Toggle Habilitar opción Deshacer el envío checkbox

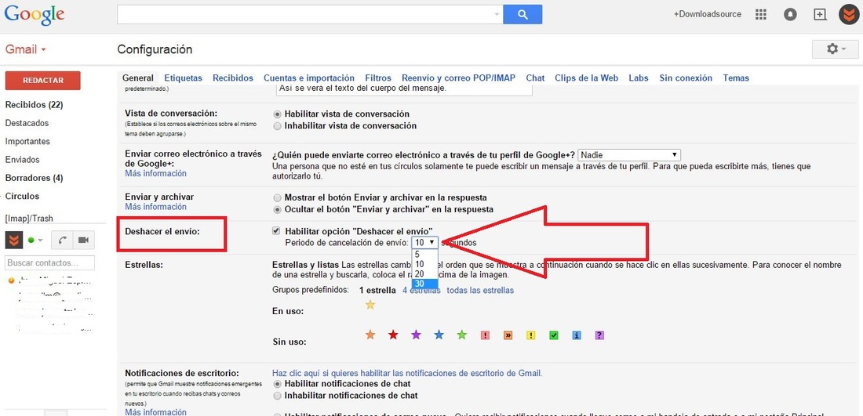click(x=277, y=230)
